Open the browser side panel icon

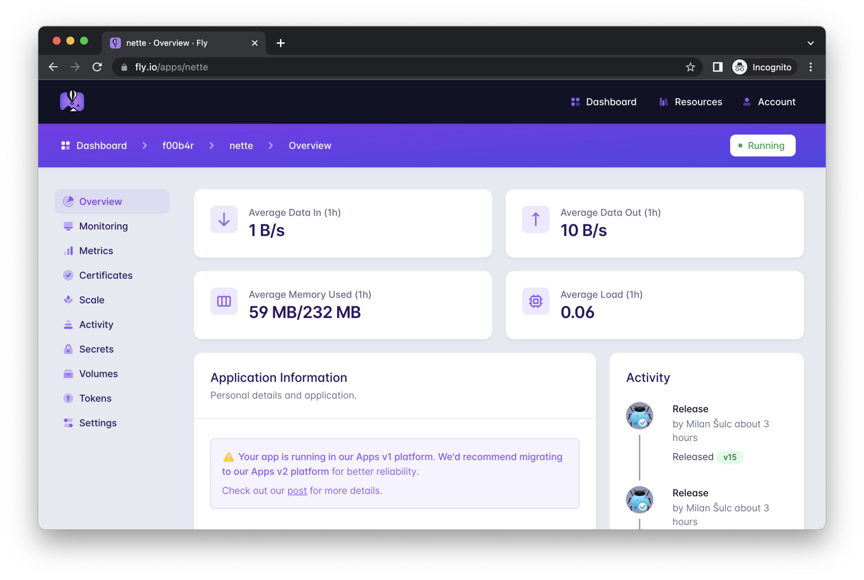point(717,67)
